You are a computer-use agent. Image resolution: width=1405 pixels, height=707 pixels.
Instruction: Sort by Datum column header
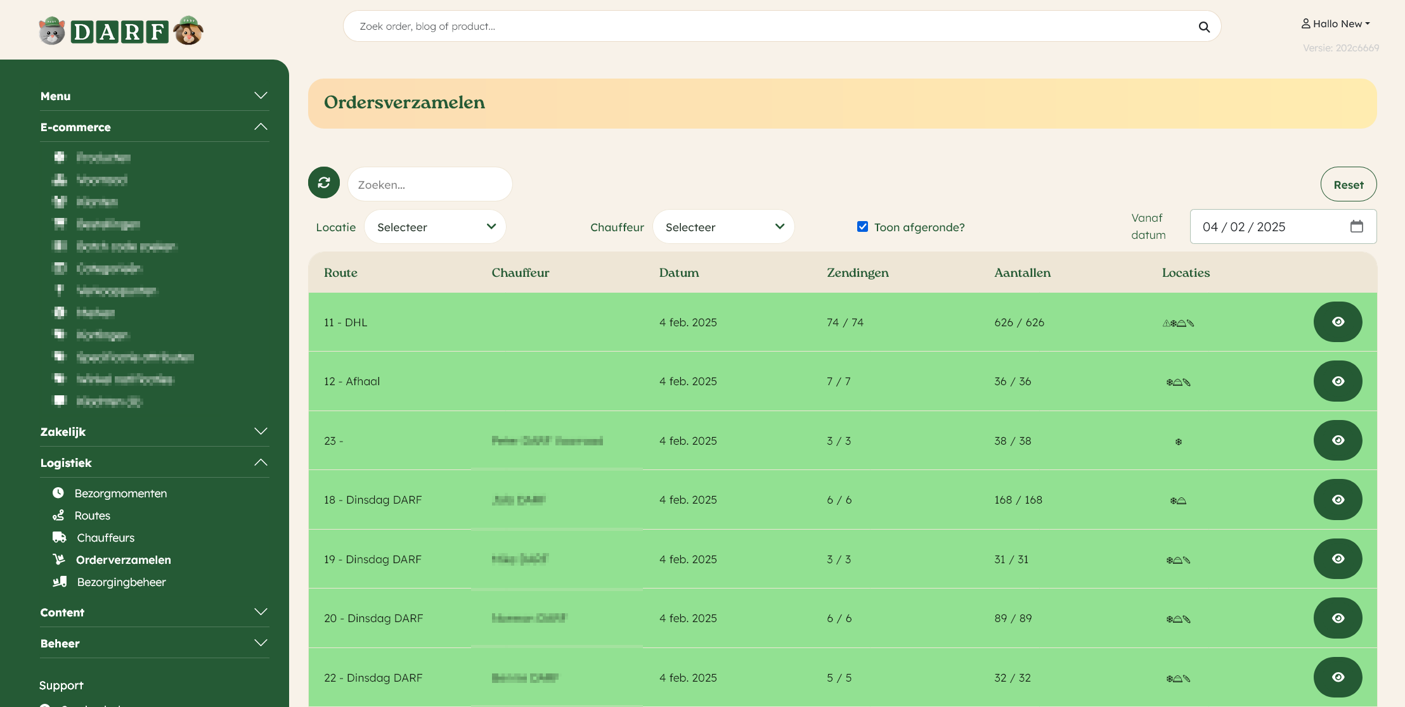pos(679,272)
